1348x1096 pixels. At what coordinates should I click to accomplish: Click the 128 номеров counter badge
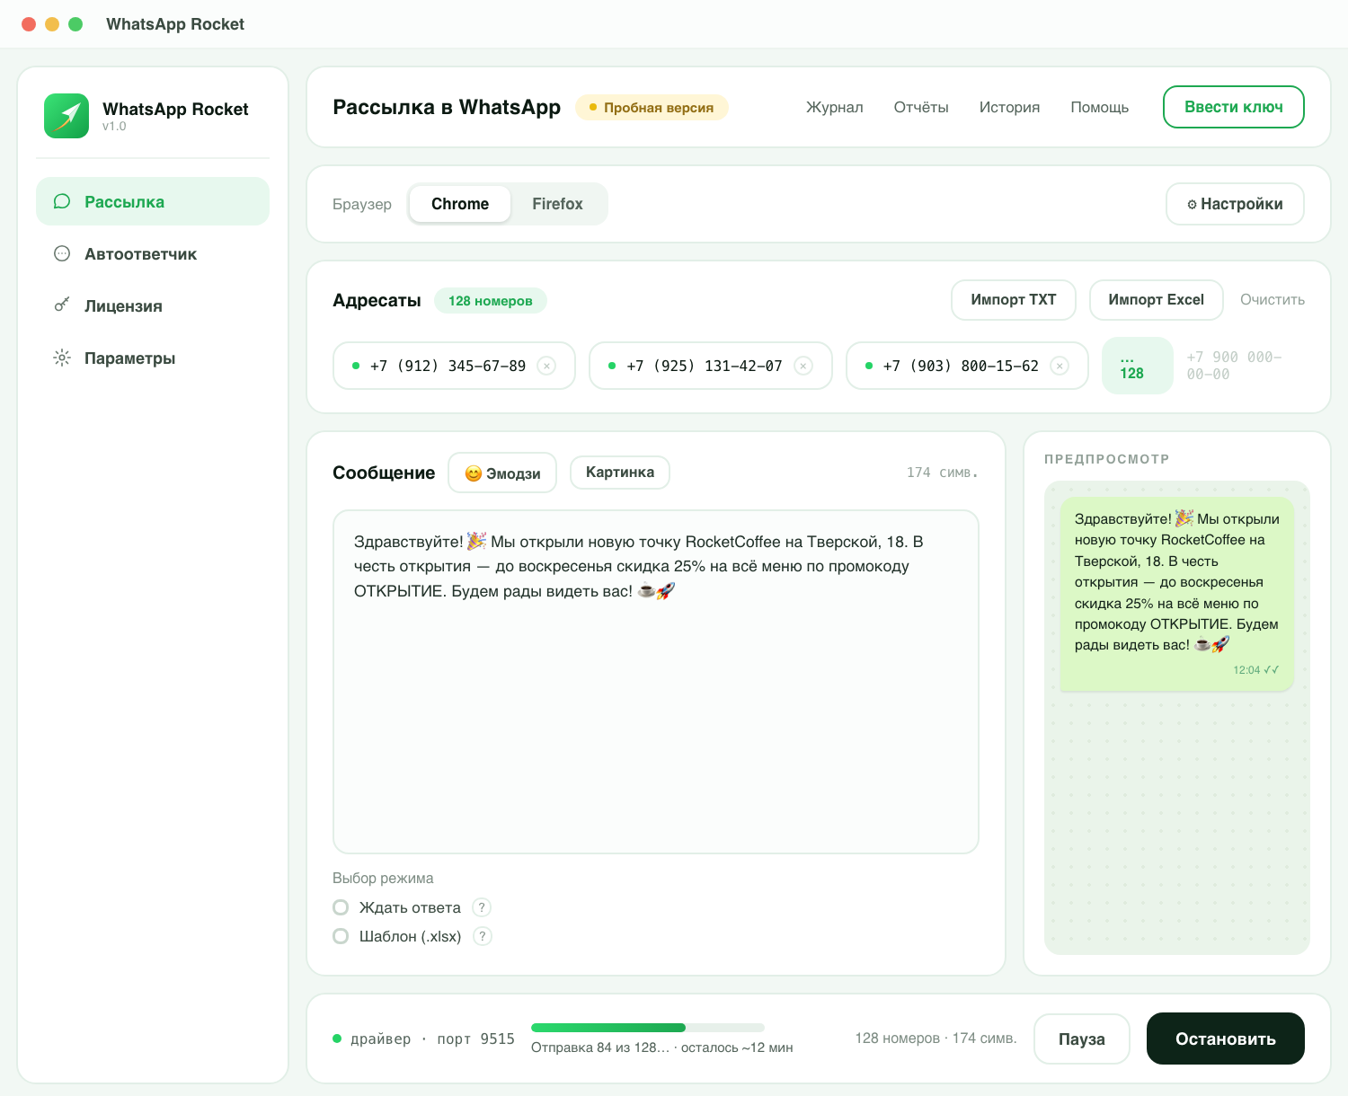pos(491,300)
